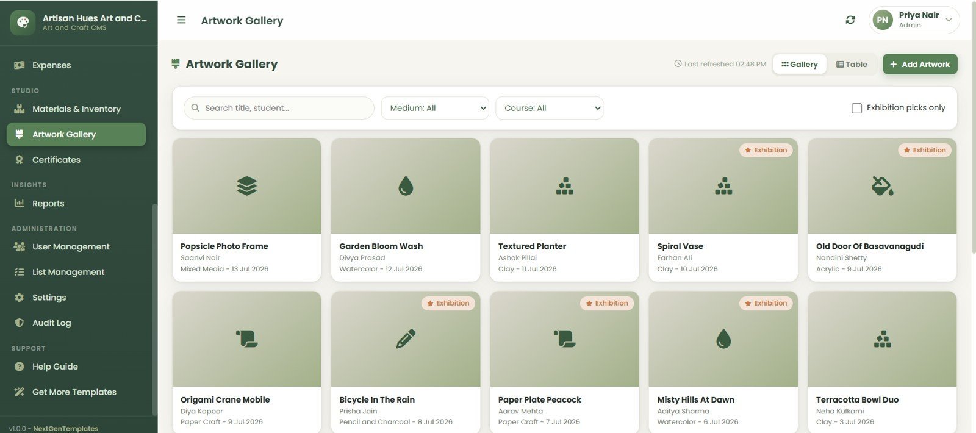Click the PN avatar circle

coord(883,20)
